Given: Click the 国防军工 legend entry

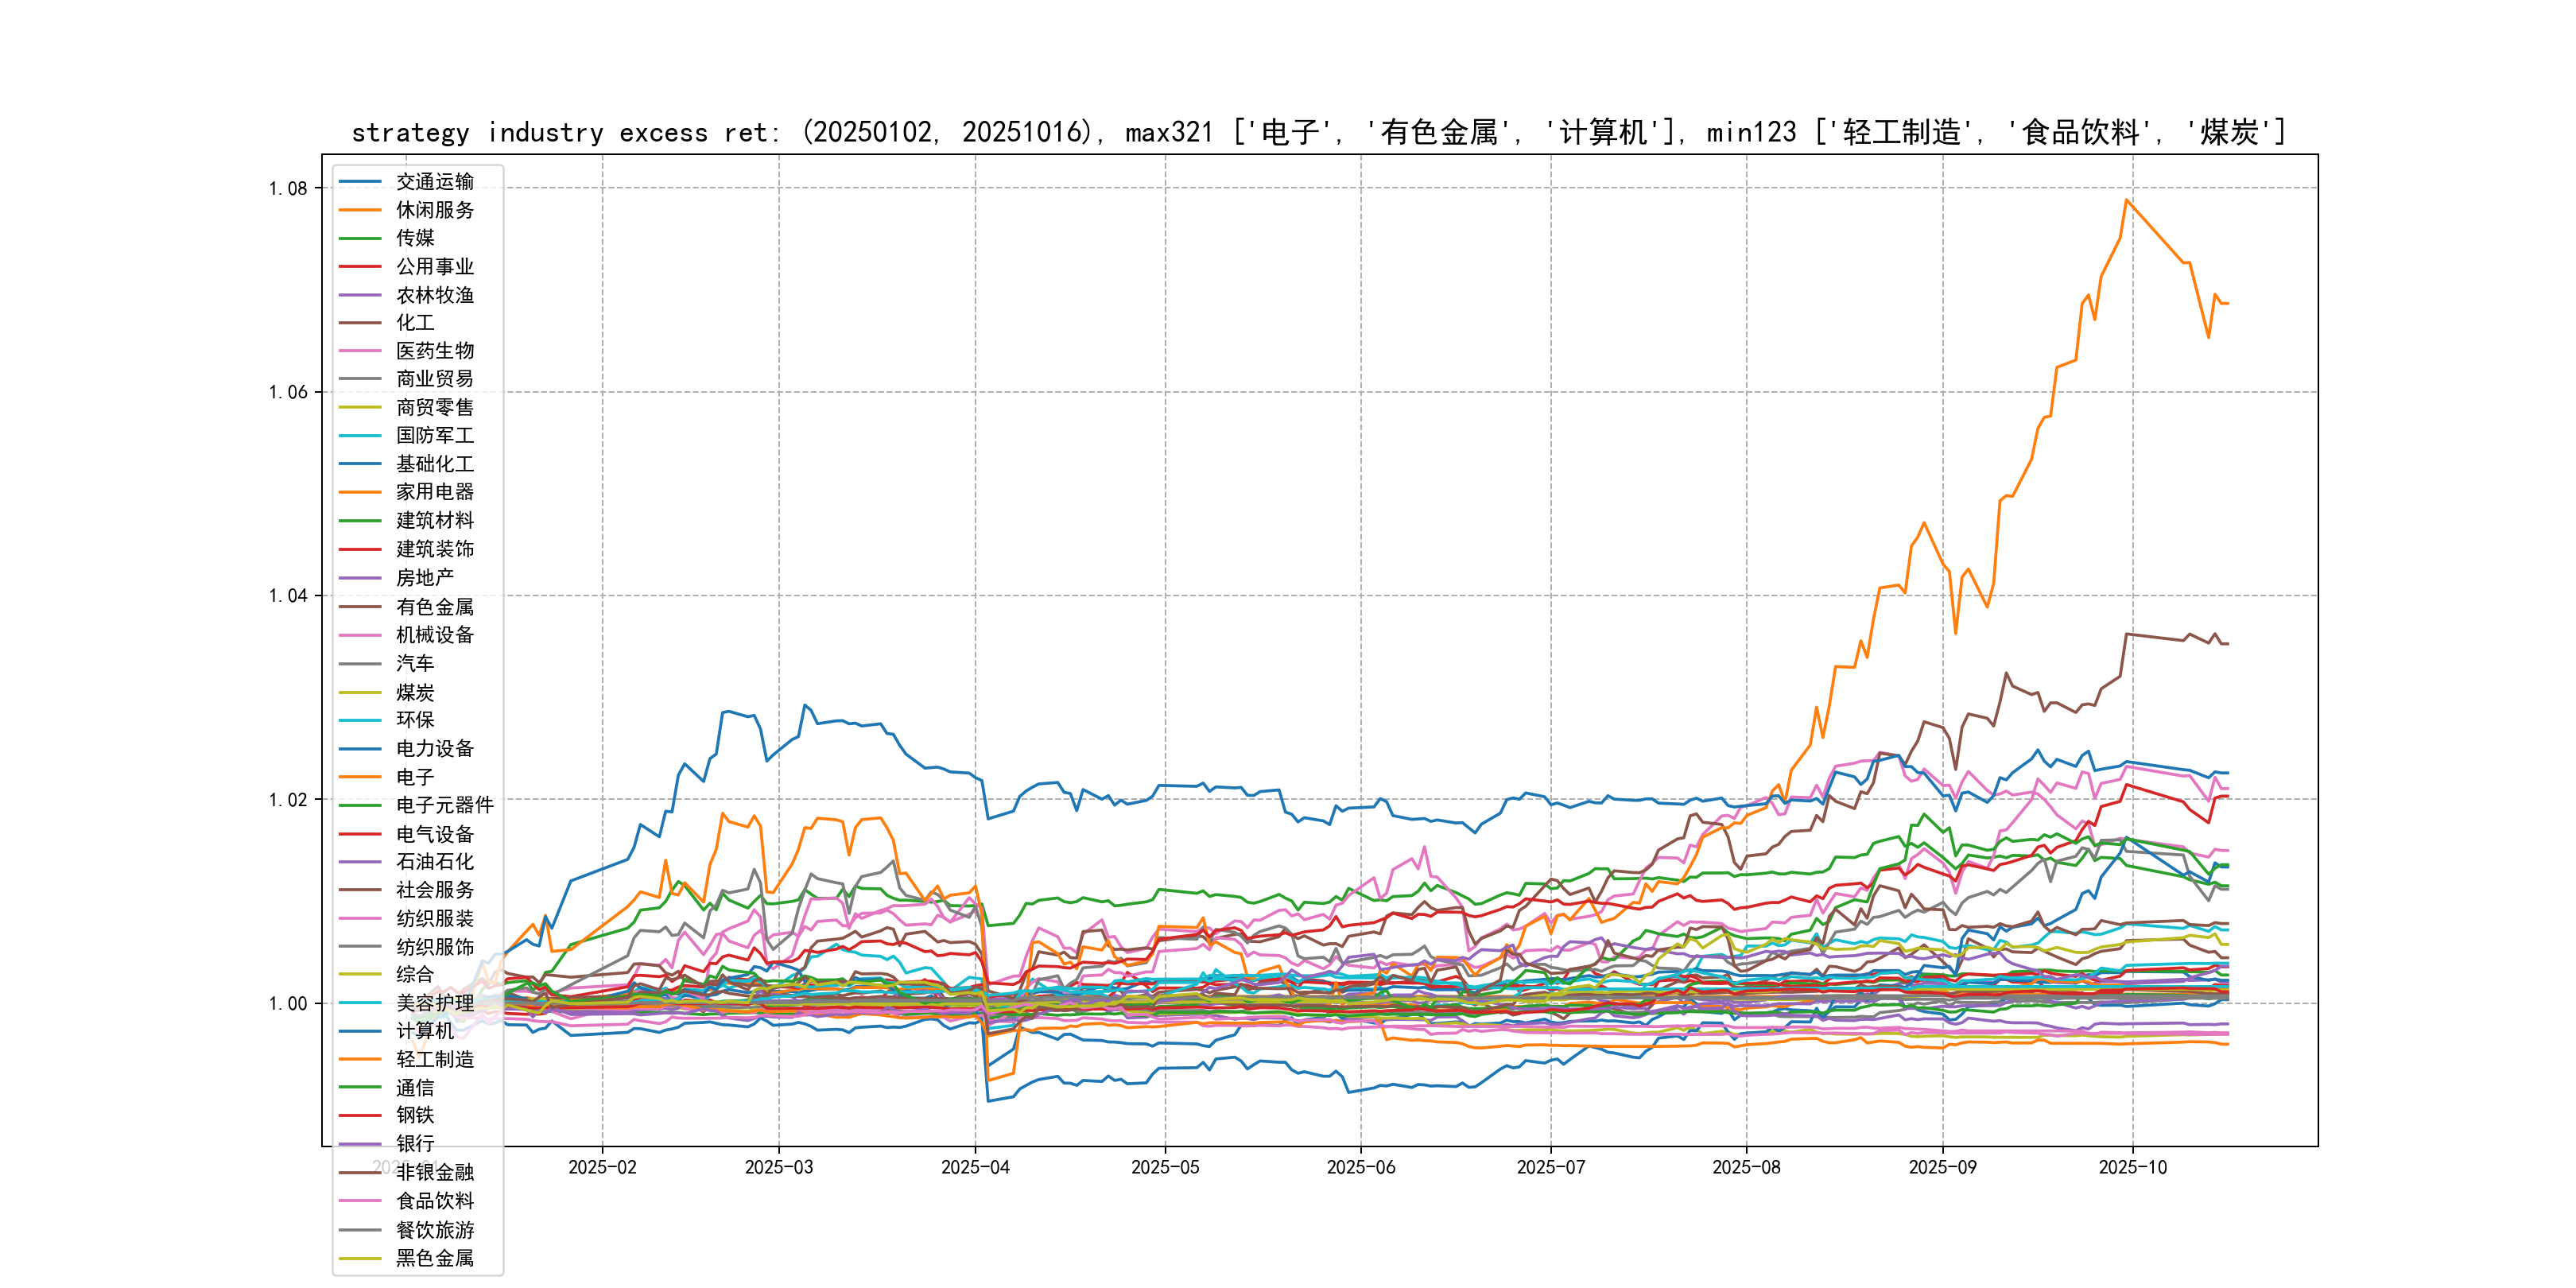Looking at the screenshot, I should point(434,435).
